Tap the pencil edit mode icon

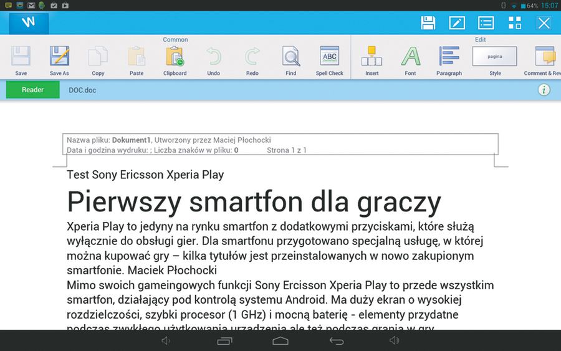tap(457, 23)
